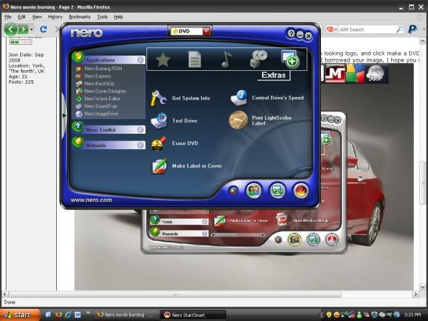
Task: Click horizontal scrollbar right arrow
Action: (x=415, y=294)
